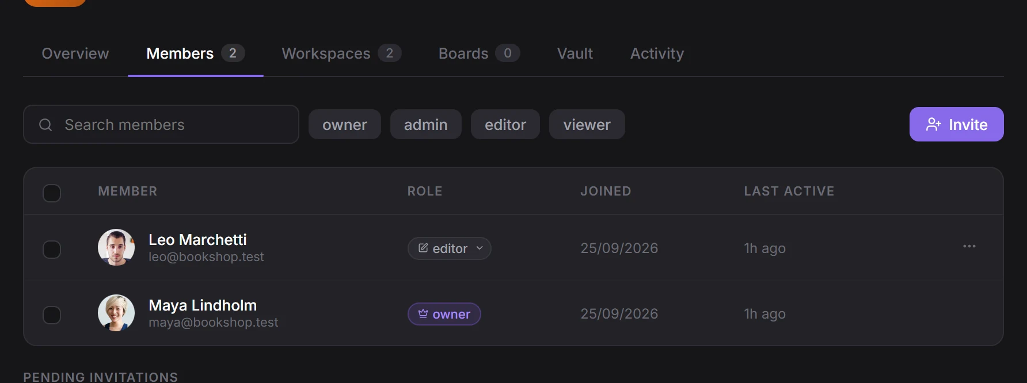This screenshot has width=1027, height=383.
Task: View the Activity tab
Action: 657,53
